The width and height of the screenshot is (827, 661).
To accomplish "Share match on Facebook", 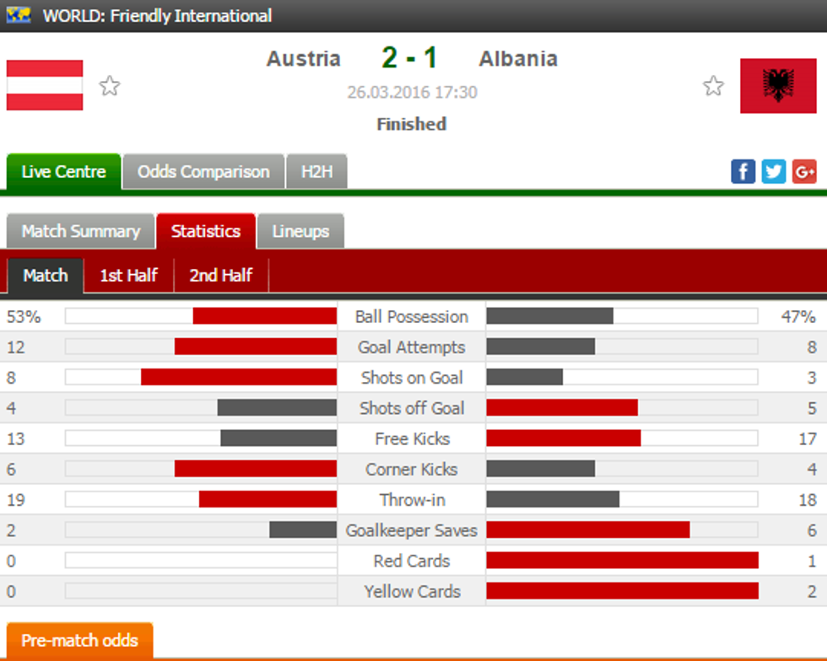I will (743, 171).
